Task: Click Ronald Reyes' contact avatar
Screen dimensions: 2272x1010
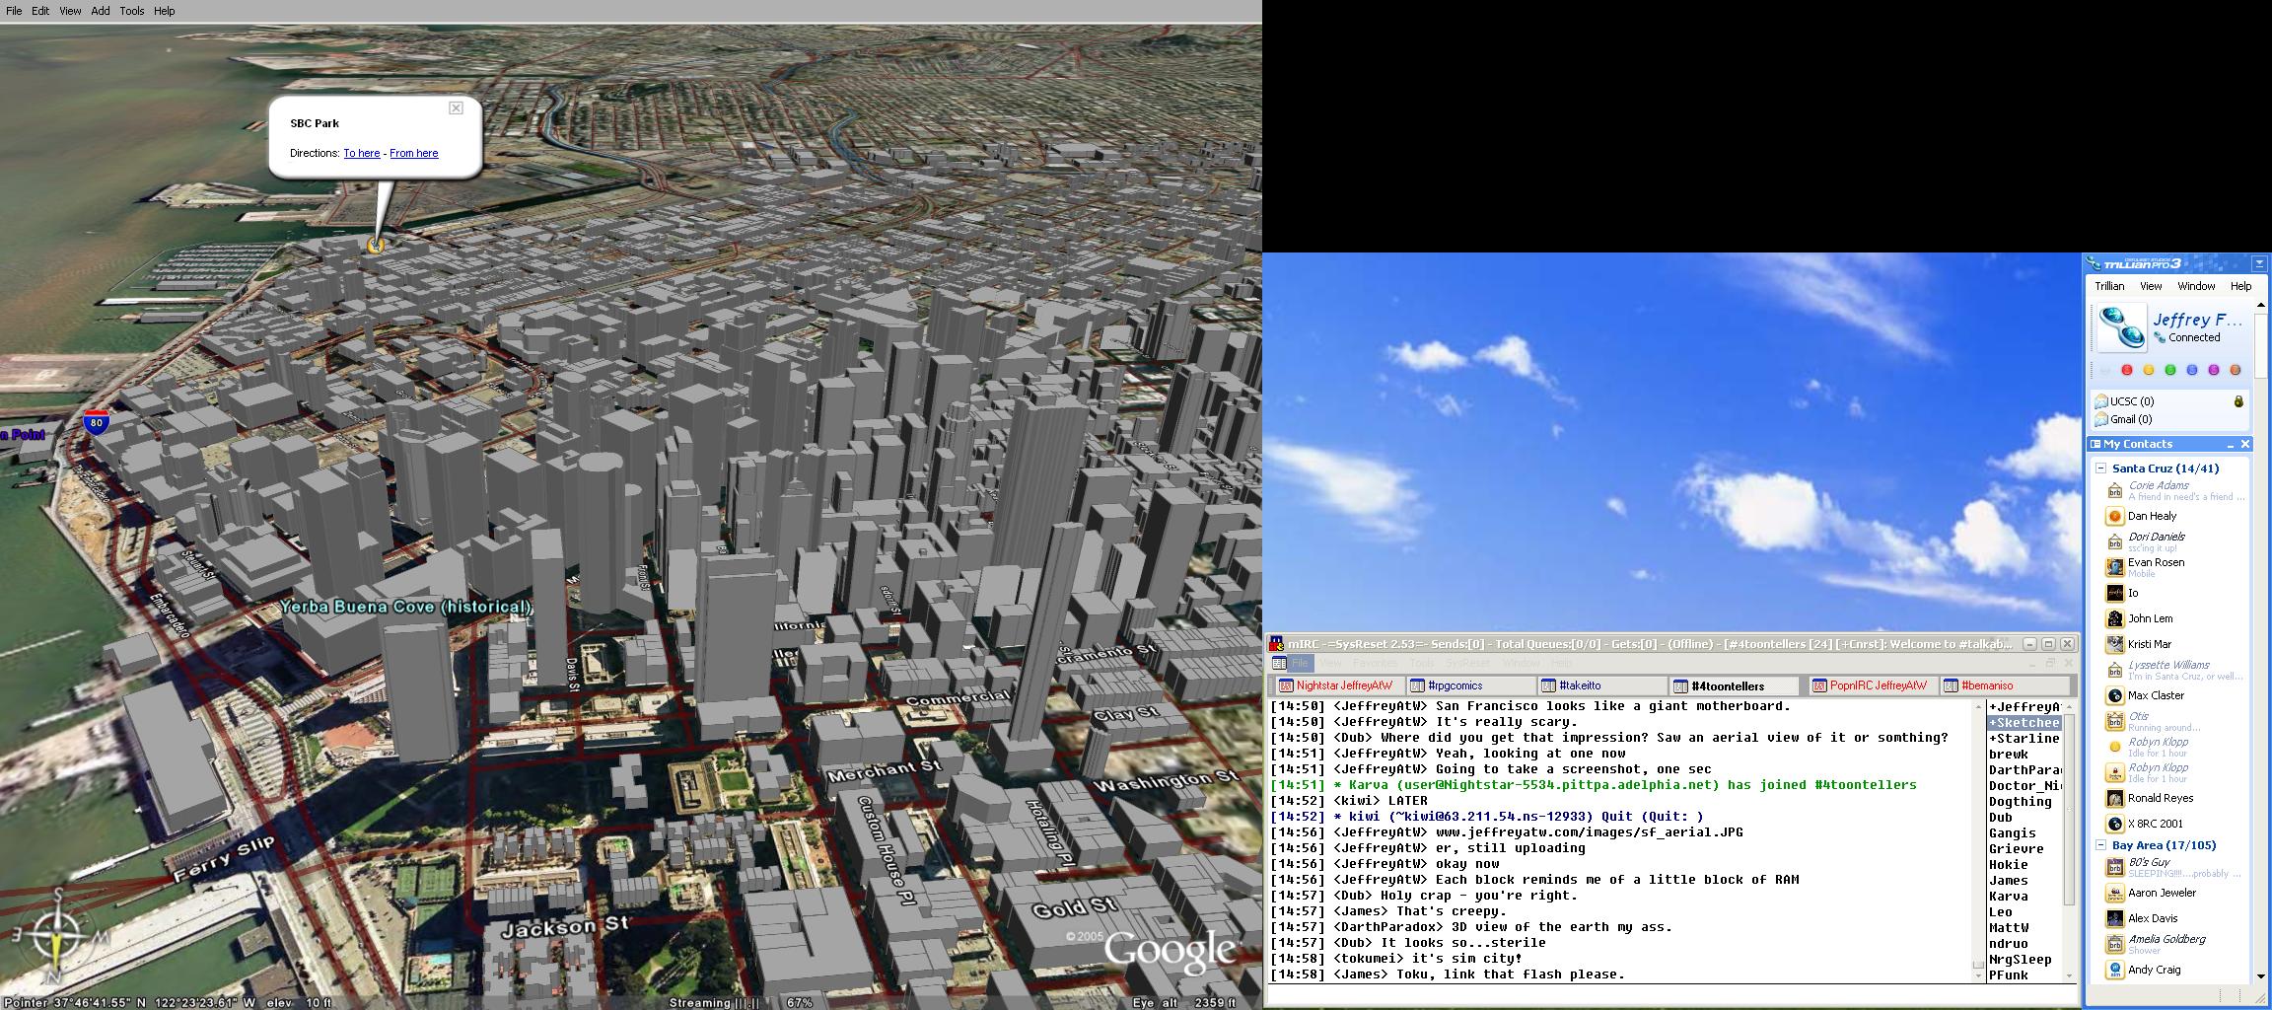Action: coord(2114,798)
